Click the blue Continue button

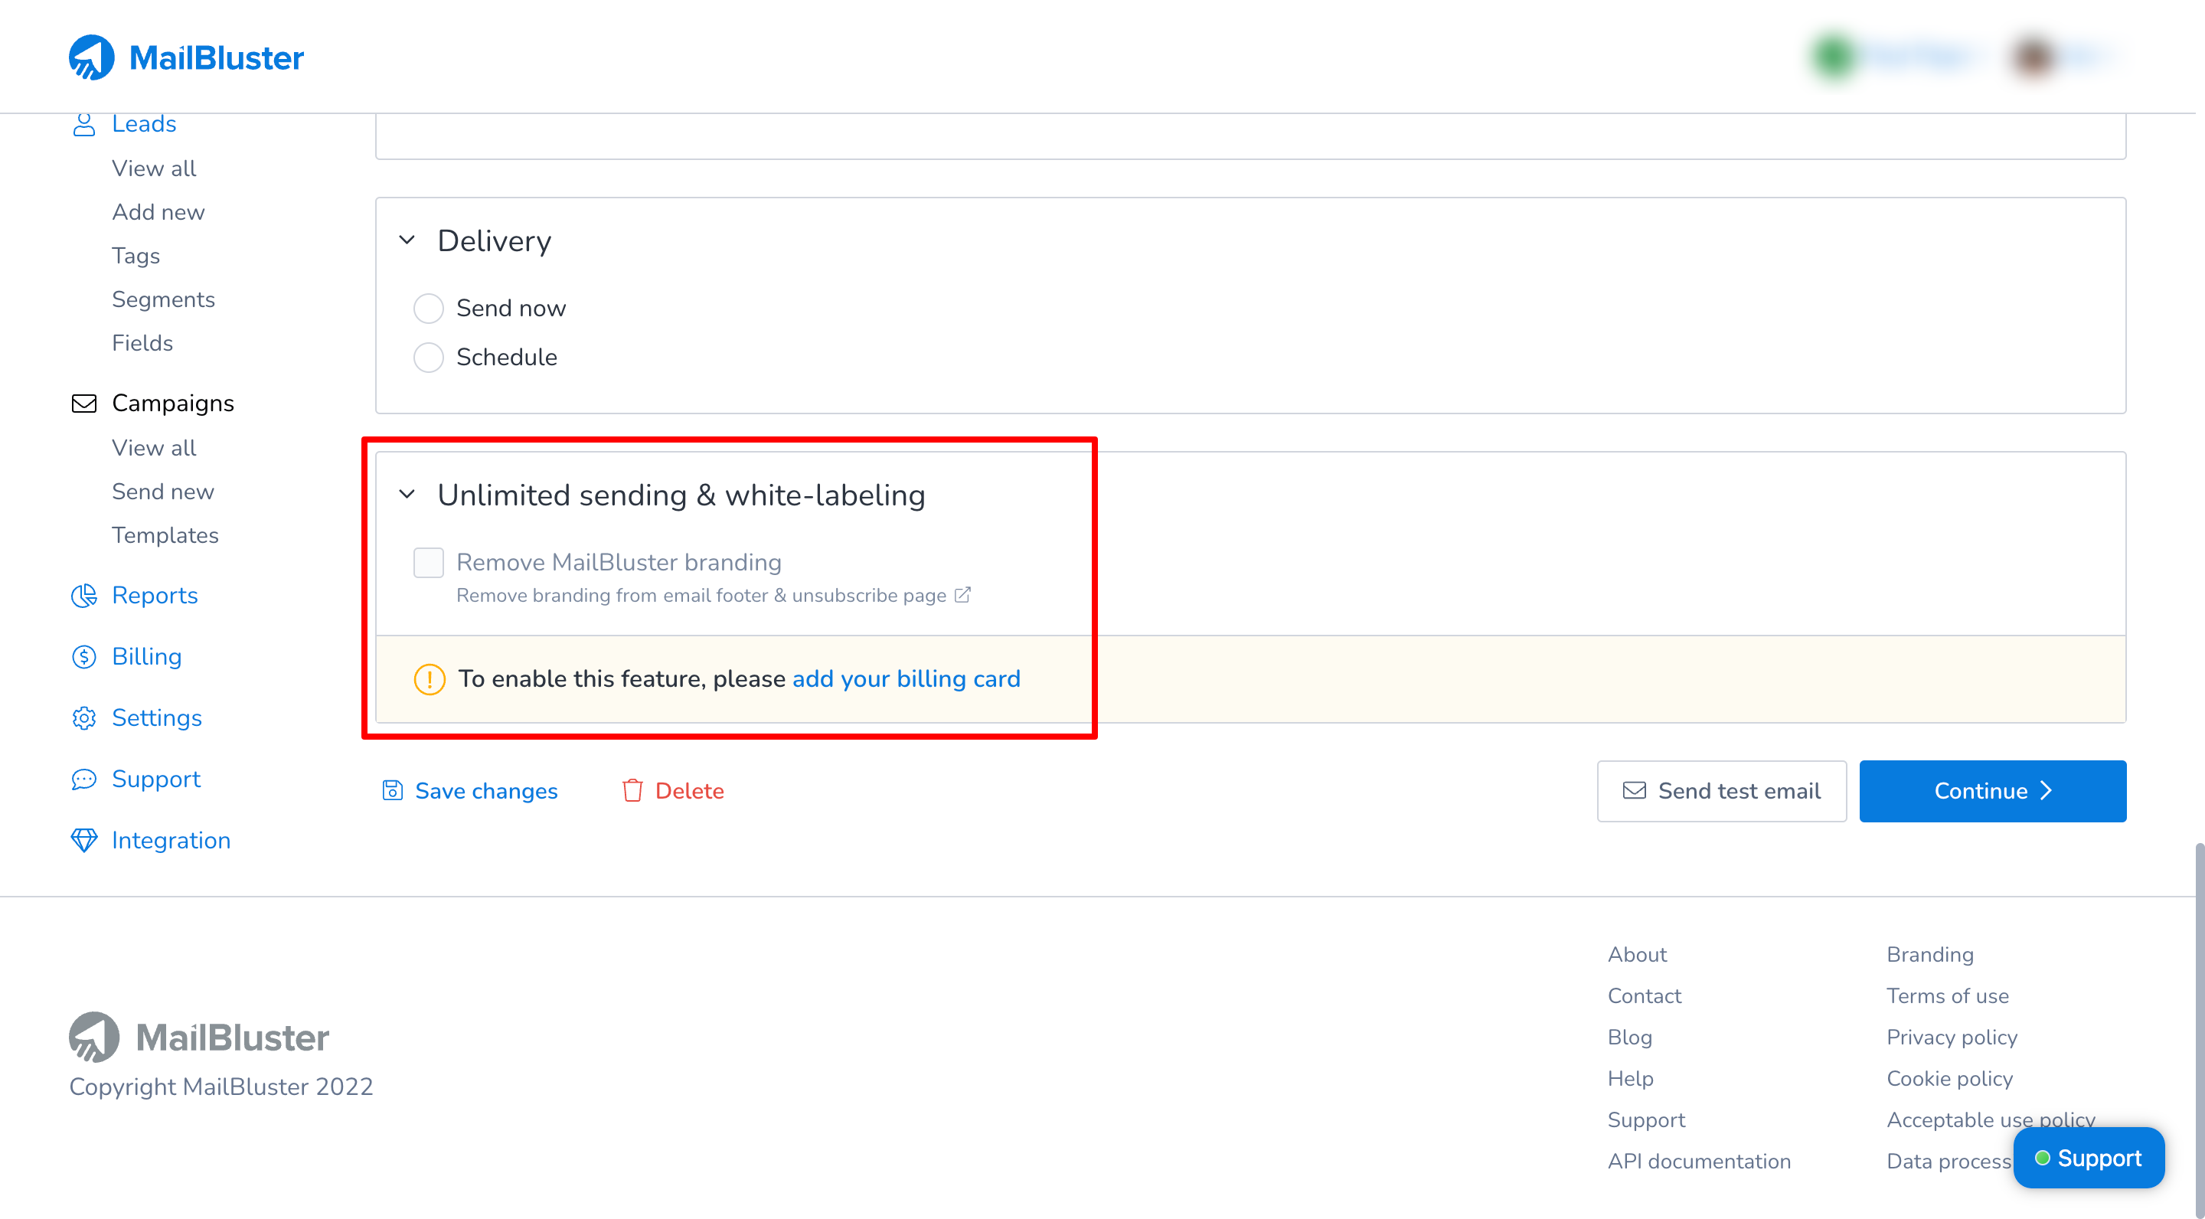[1992, 791]
